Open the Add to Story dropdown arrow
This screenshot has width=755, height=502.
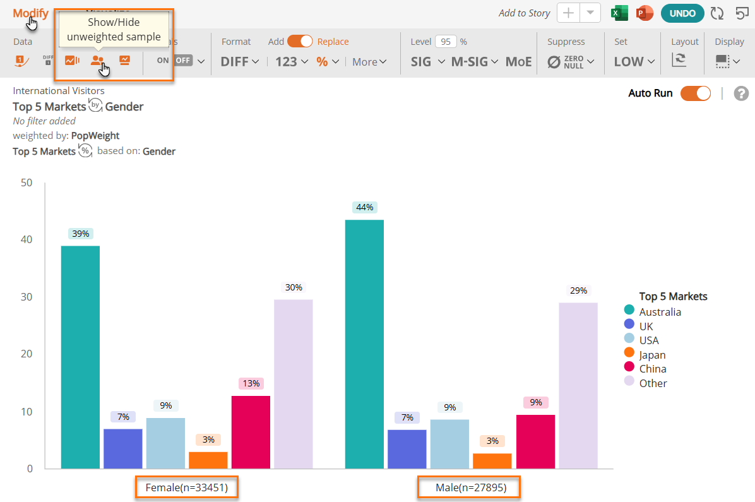pos(590,13)
